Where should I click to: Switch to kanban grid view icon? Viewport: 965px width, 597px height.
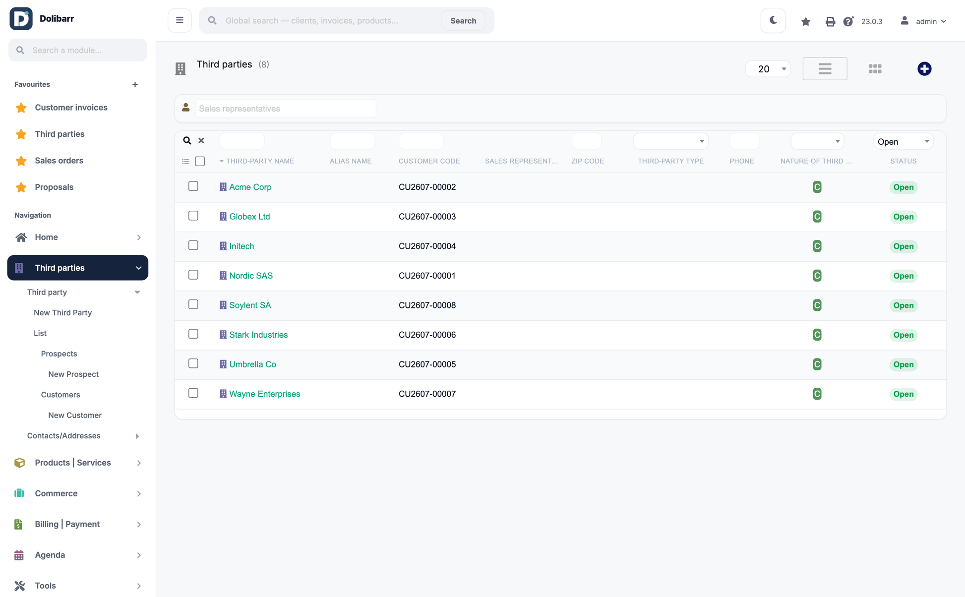[x=875, y=69]
